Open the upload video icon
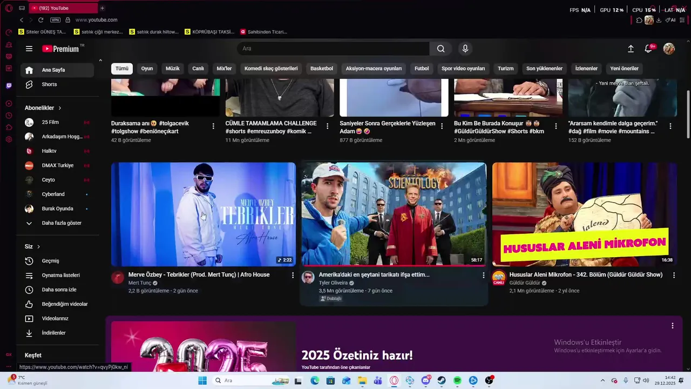 point(631,49)
